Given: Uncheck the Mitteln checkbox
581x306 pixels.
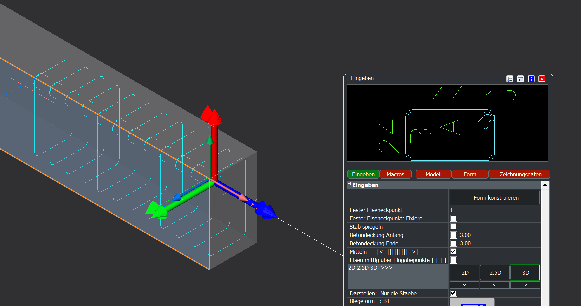Looking at the screenshot, I should pos(454,252).
